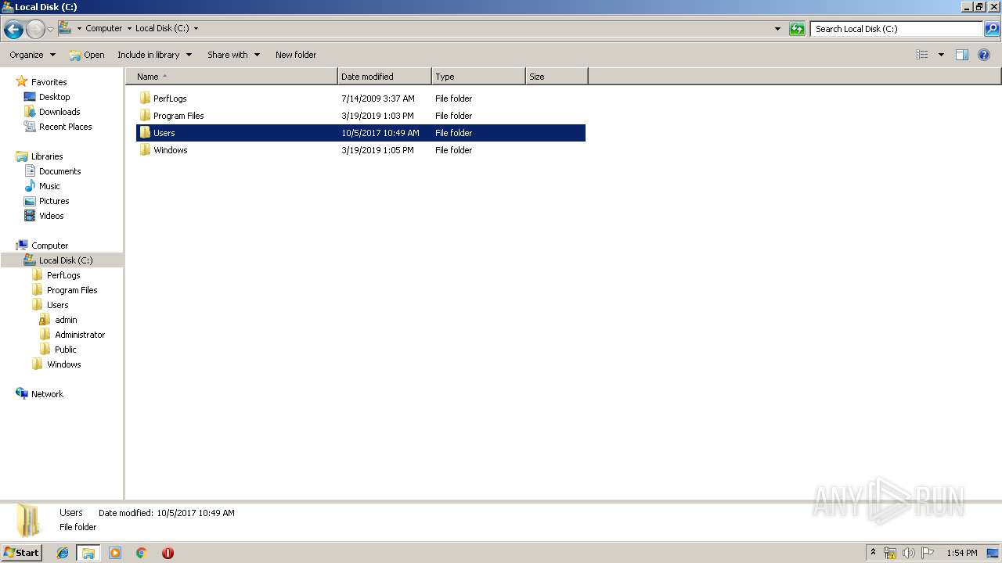Select Windows in the navigation tree
Viewport: 1002px width, 563px height.
(63, 364)
